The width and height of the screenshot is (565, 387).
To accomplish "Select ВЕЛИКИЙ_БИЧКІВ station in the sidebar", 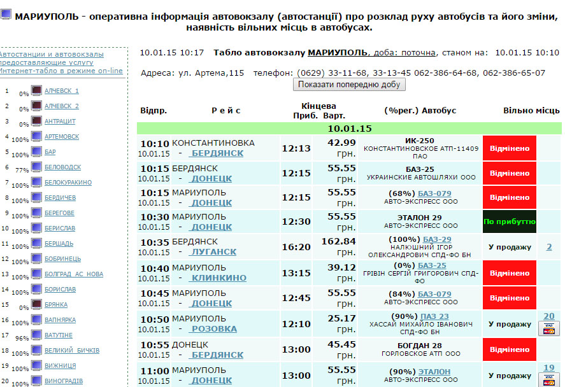I will click(x=71, y=351).
